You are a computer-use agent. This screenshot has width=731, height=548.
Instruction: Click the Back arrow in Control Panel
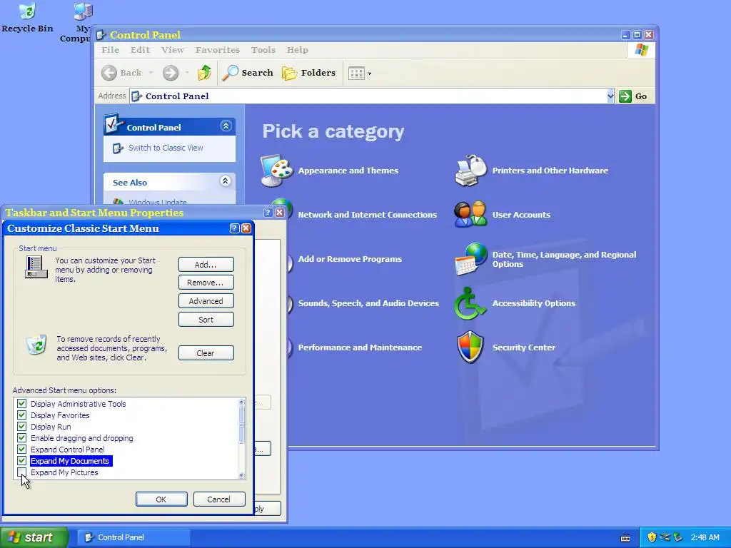pos(109,73)
